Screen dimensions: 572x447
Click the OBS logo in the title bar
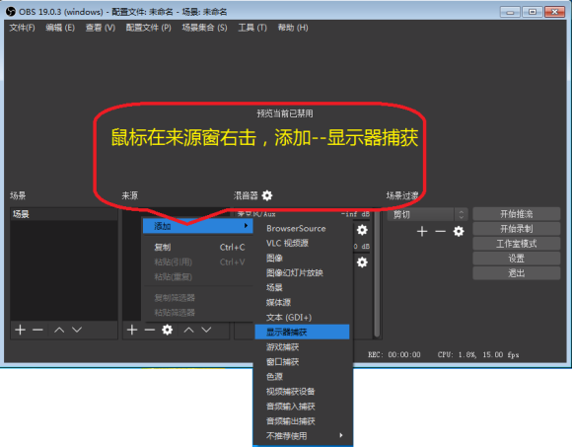tap(11, 11)
